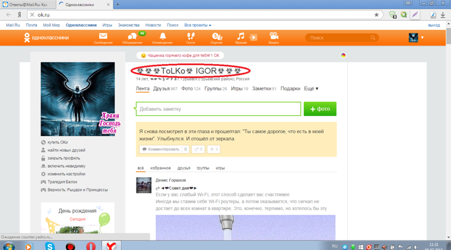Select the Лента profile tab
The width and height of the screenshot is (451, 250).
[143, 88]
